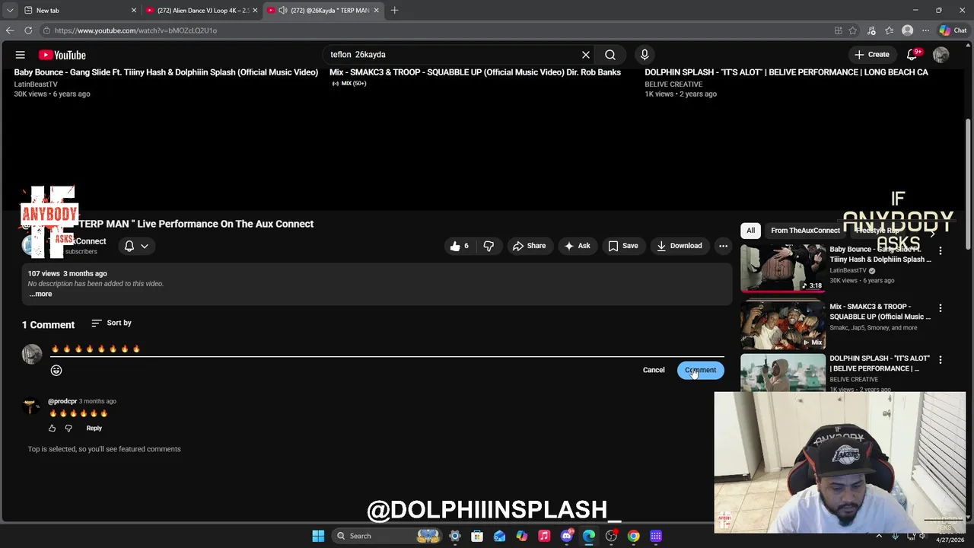Dislike the video with thumbs down
974x548 pixels.
click(x=489, y=246)
